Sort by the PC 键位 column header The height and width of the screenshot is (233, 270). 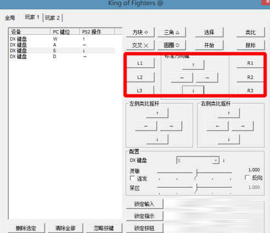click(x=65, y=32)
